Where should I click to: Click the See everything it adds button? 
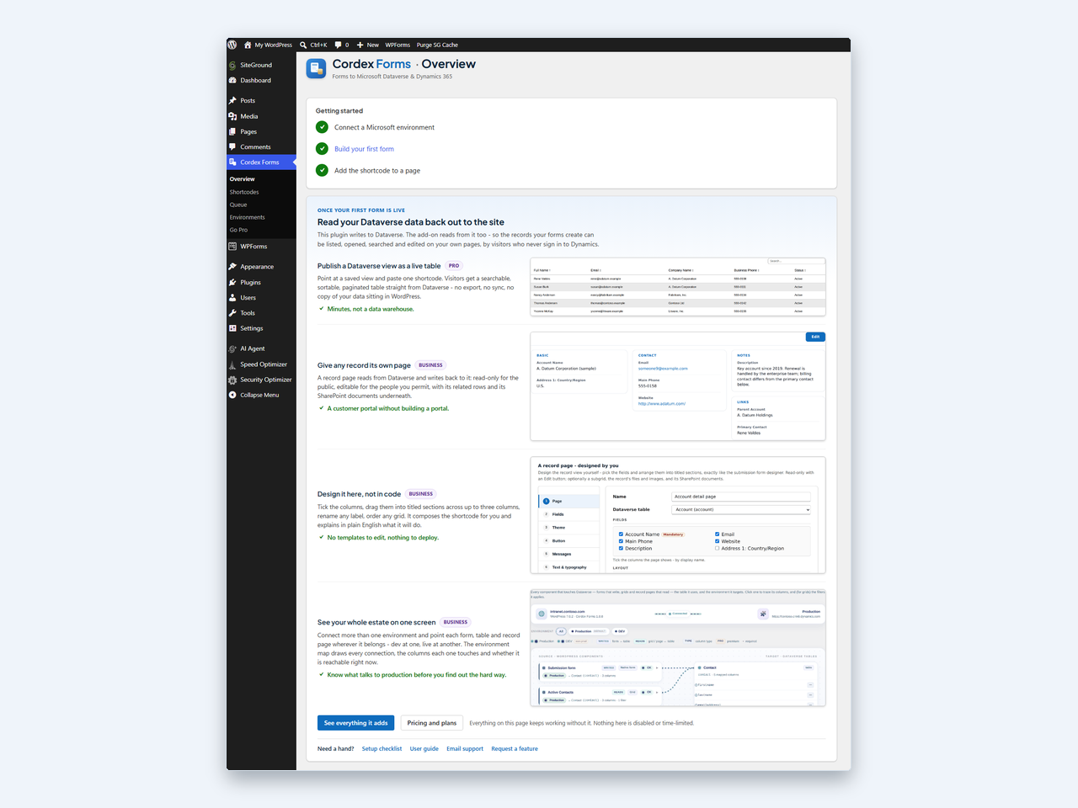click(x=355, y=723)
